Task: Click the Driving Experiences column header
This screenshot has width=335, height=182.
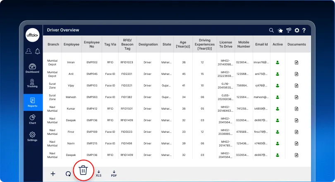Action: pos(204,44)
